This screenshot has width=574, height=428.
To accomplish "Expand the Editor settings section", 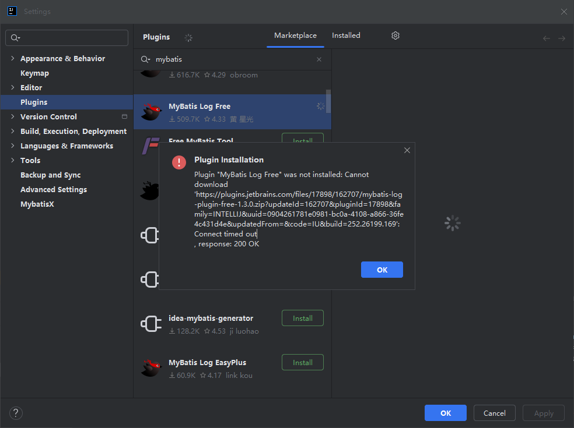I will pyautogui.click(x=13, y=87).
